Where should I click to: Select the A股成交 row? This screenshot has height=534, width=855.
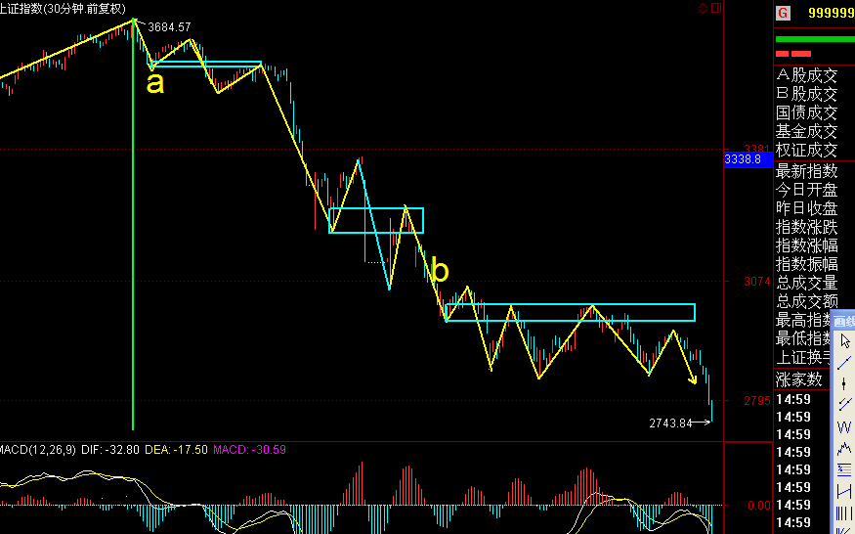(807, 75)
